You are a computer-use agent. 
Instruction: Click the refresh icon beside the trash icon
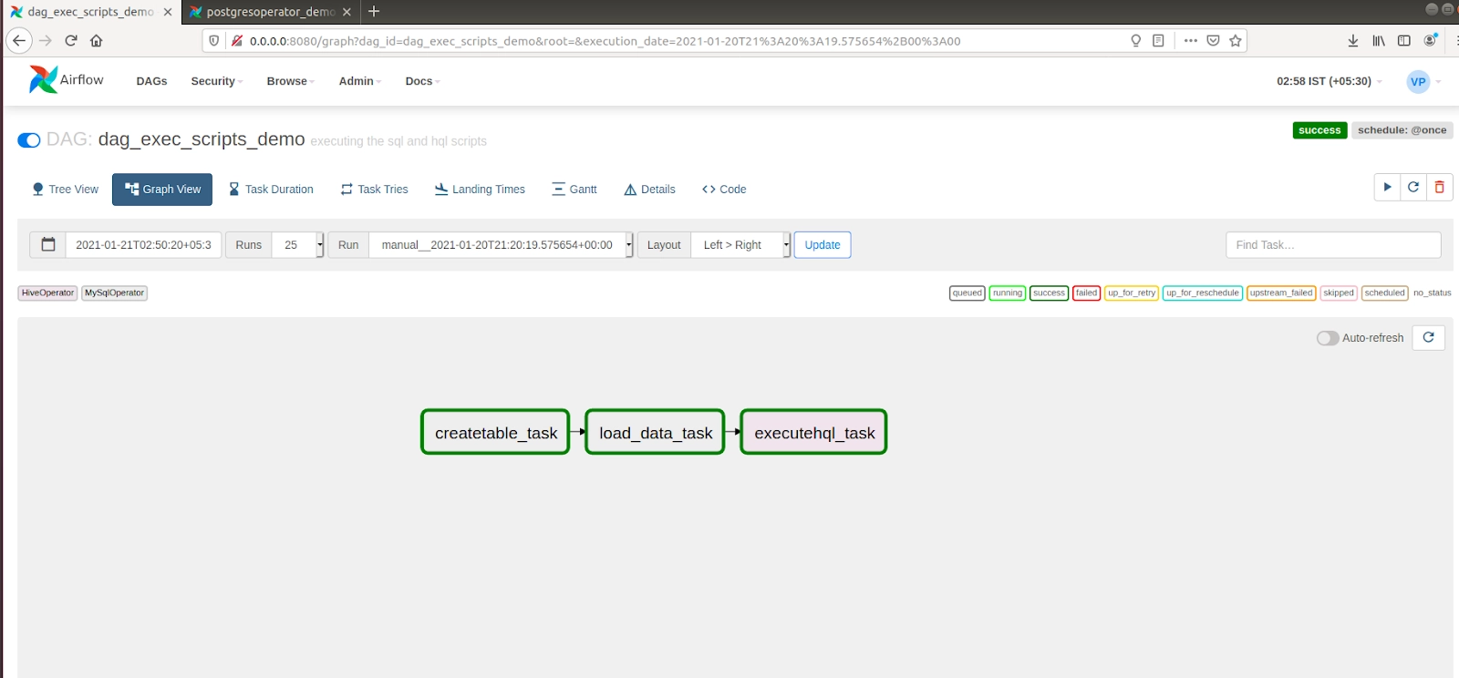1413,187
